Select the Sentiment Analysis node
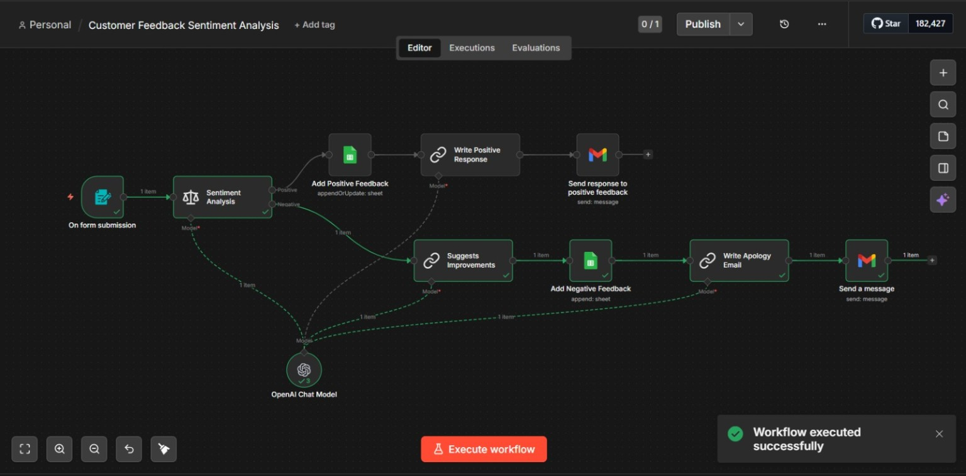Screen dimensions: 966x476 coord(223,197)
